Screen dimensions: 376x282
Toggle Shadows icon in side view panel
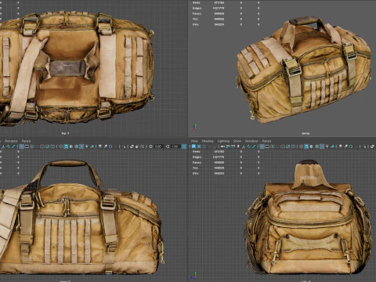[x=332, y=146]
